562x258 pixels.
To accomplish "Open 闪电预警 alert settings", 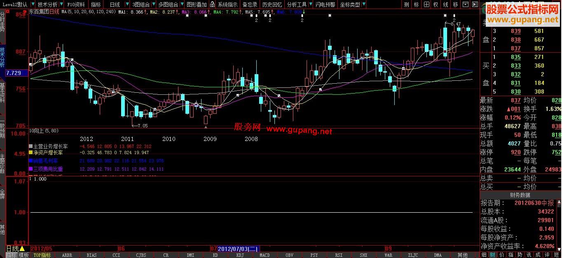I will coord(325,5).
